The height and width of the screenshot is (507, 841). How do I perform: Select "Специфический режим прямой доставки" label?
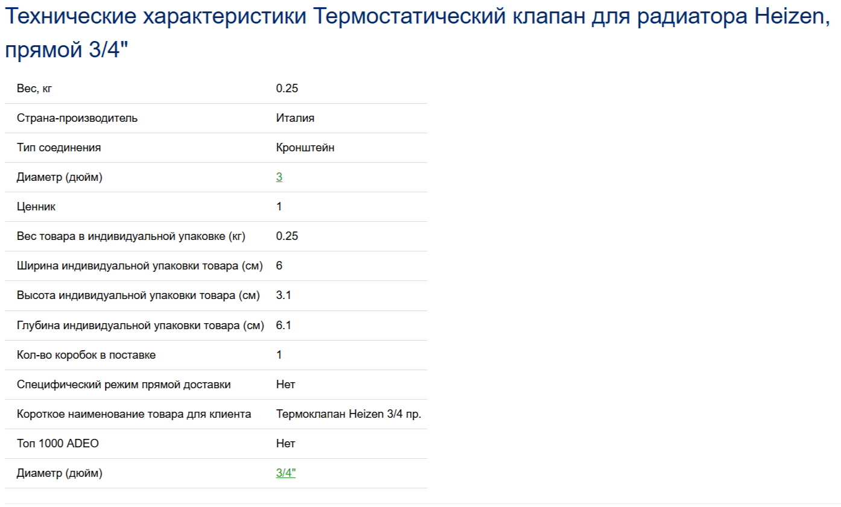tap(124, 385)
